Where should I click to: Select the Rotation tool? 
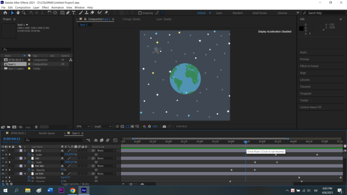pyautogui.click(x=49, y=13)
